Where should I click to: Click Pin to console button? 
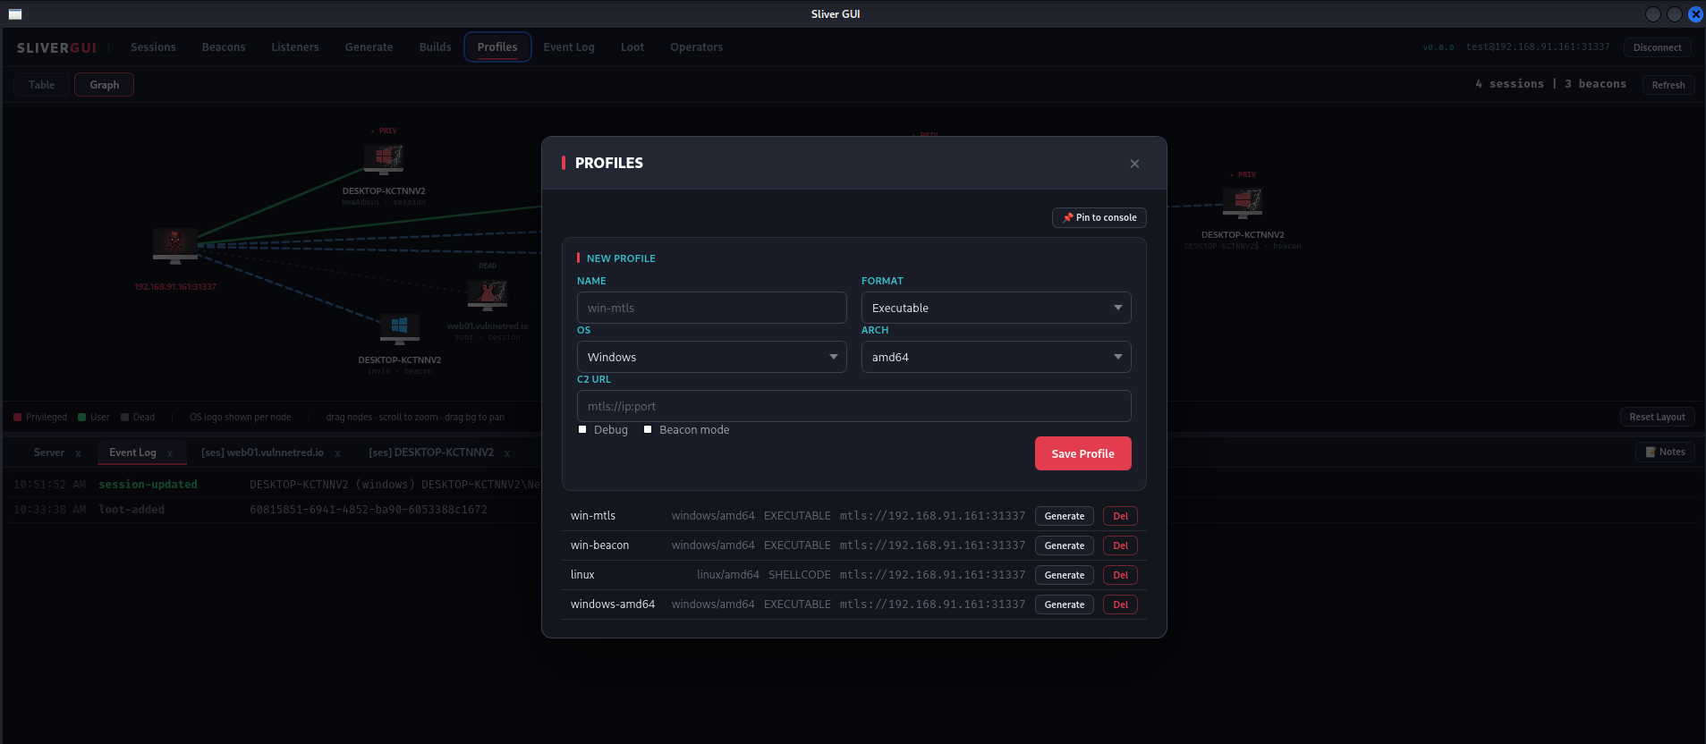click(x=1099, y=217)
